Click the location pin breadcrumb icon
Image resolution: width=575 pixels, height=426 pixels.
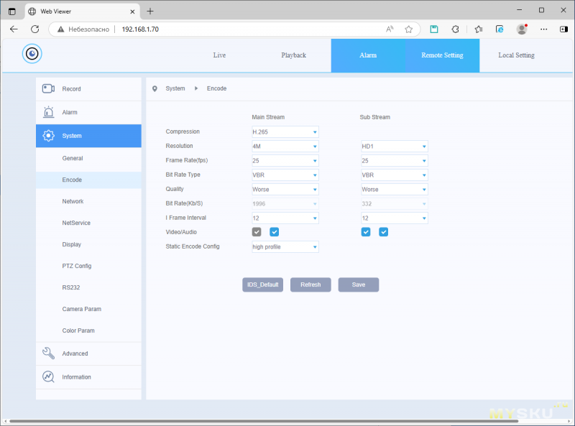(155, 88)
